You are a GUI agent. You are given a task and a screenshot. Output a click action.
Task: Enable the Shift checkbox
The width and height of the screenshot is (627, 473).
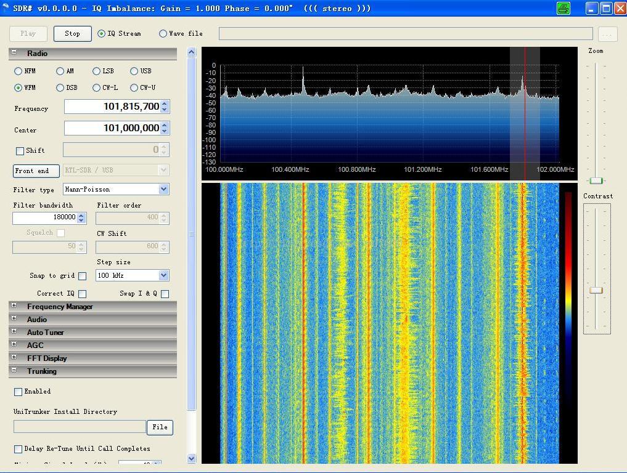20,151
